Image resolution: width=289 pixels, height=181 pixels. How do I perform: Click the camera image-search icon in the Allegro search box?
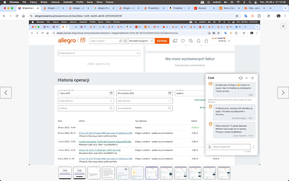(x=125, y=41)
